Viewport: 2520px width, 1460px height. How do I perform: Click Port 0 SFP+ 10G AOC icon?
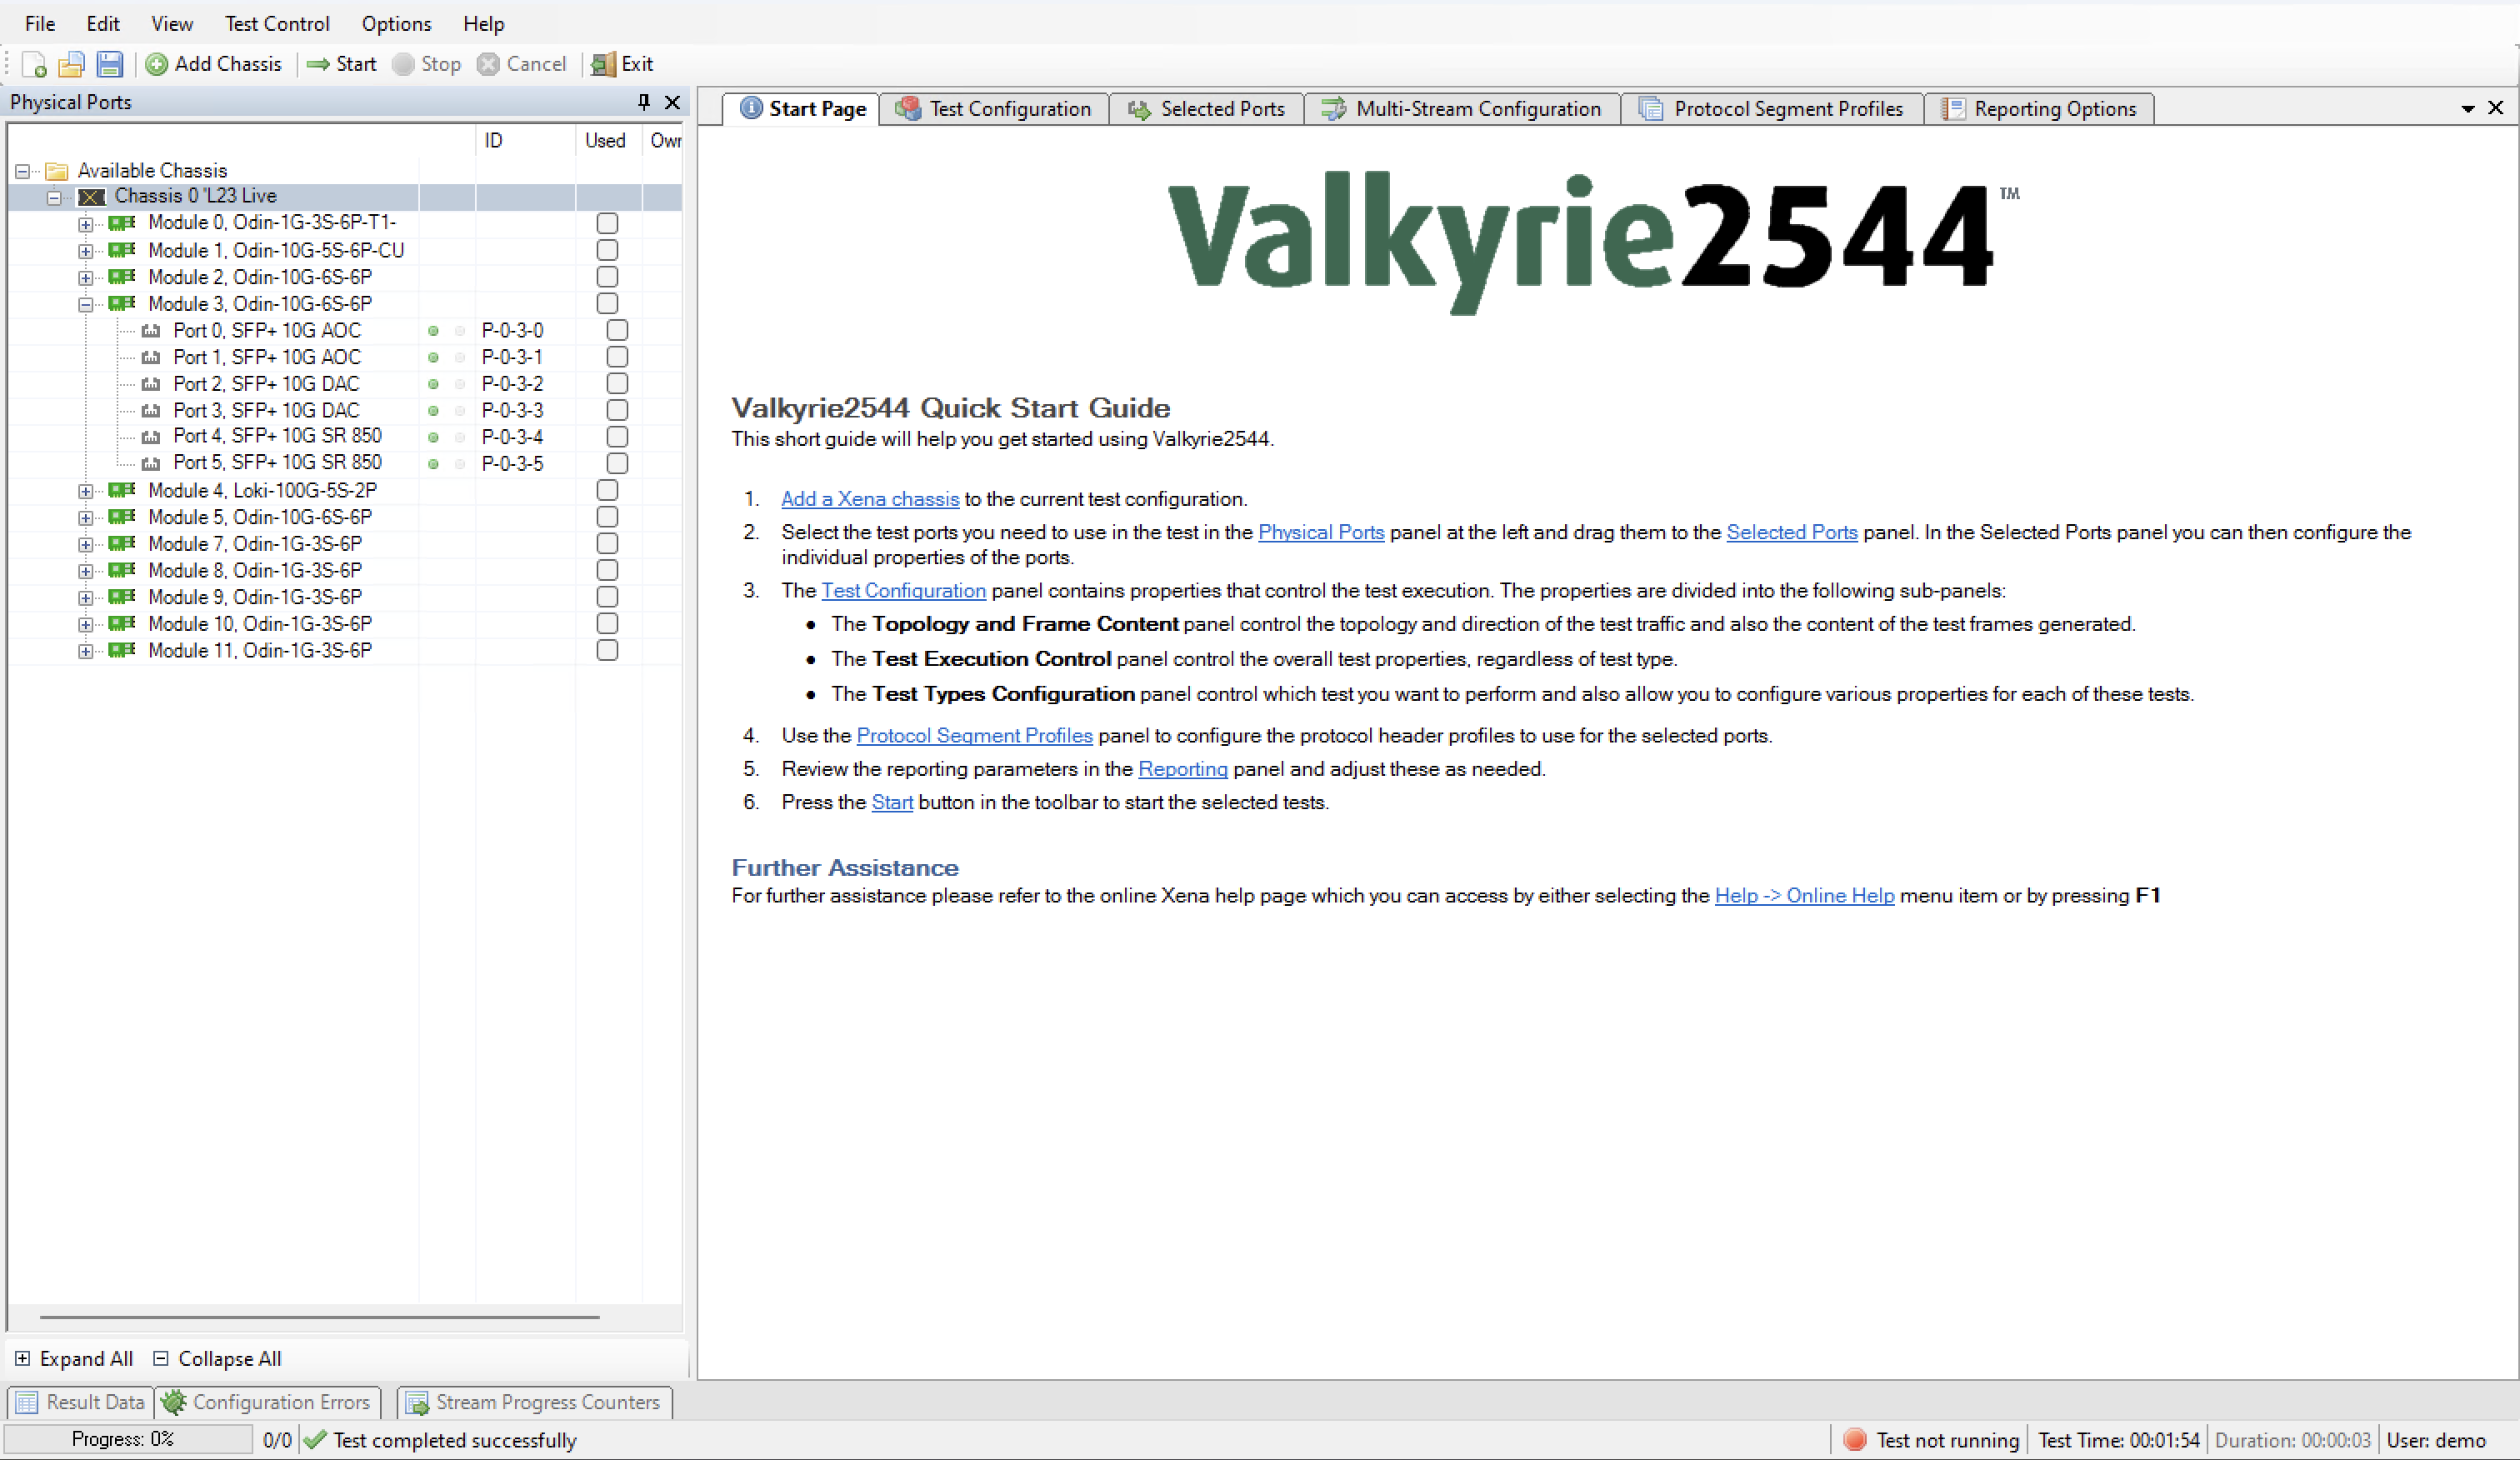(x=151, y=330)
